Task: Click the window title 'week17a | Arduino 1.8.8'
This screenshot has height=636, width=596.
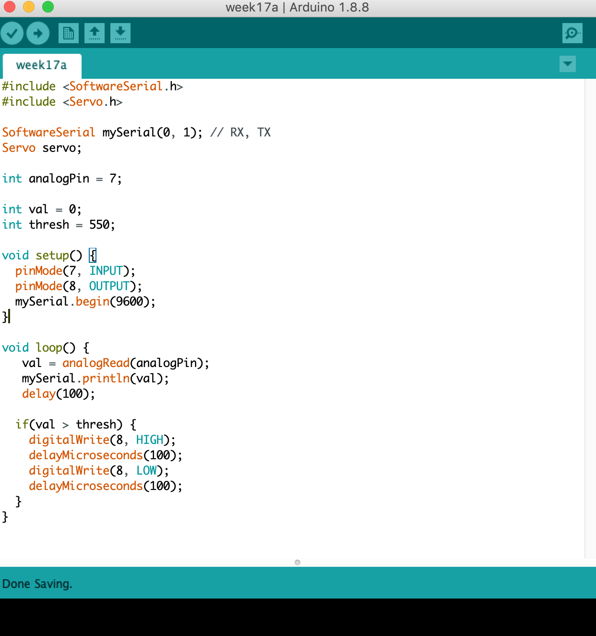Action: click(298, 7)
